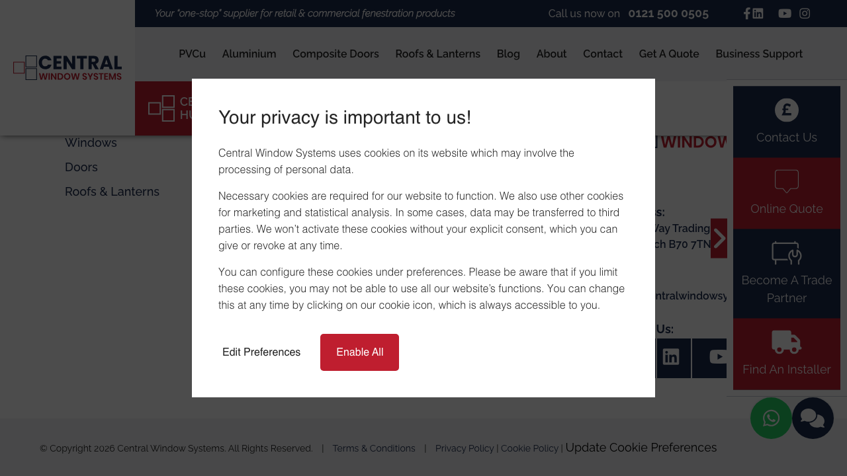Open LinkedIn icon in top bar
The image size is (847, 476).
point(758,13)
